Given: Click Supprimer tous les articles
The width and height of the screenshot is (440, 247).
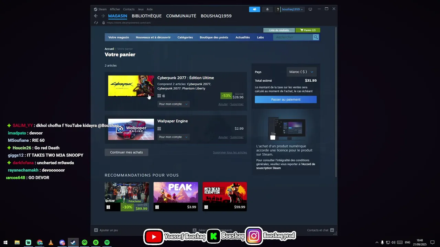Looking at the screenshot, I should [230, 153].
